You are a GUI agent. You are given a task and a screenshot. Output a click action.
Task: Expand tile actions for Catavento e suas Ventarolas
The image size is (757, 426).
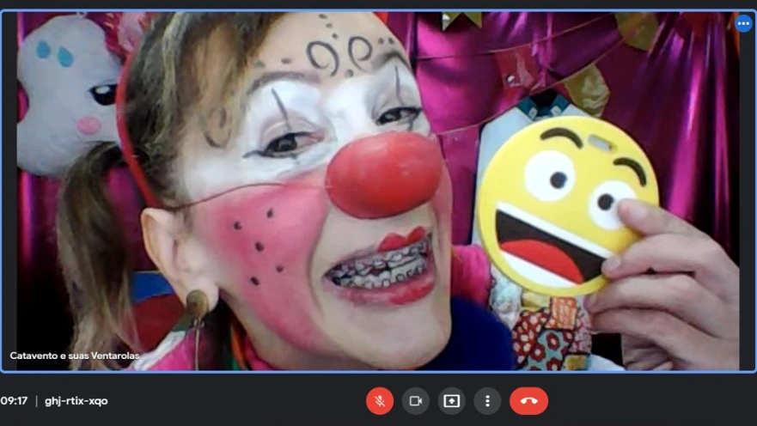[x=743, y=24]
